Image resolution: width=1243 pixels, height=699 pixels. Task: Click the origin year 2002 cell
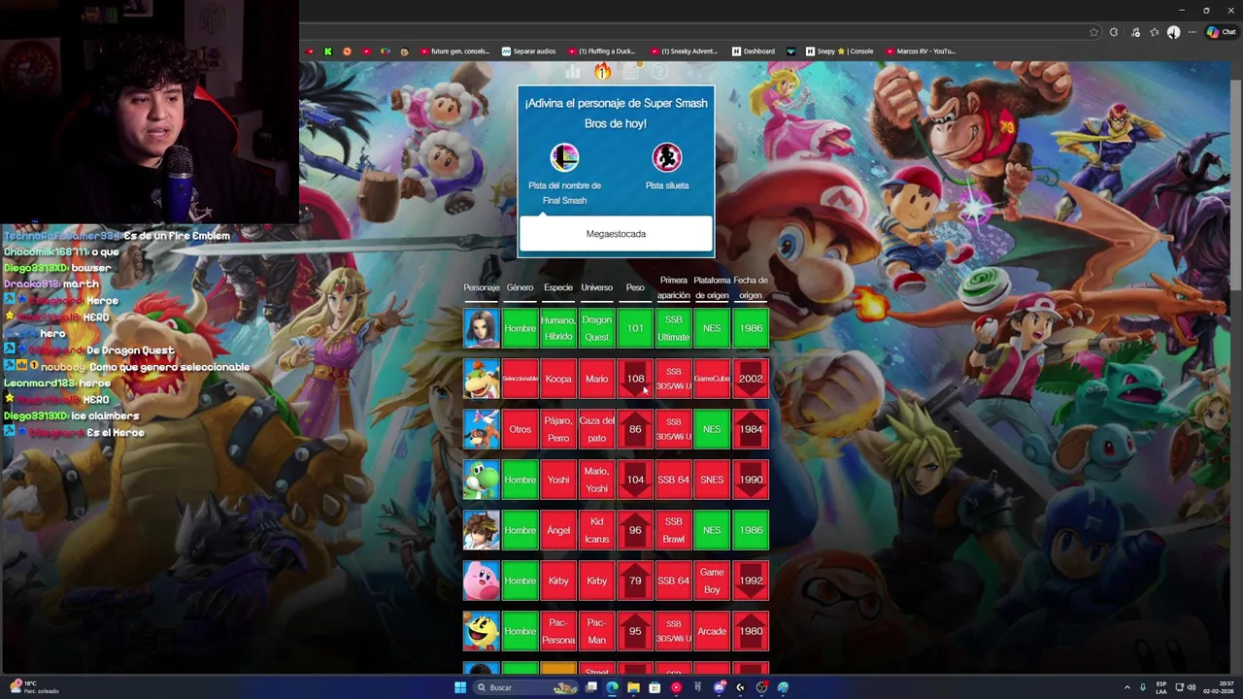click(751, 379)
